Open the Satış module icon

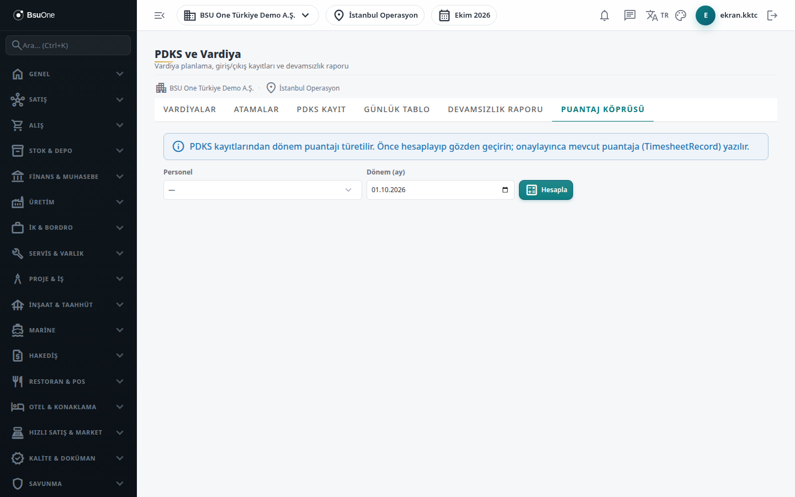(x=18, y=99)
